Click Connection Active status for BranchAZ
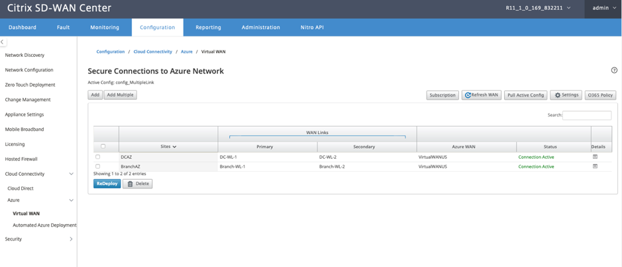The width and height of the screenshot is (622, 267). (x=536, y=167)
